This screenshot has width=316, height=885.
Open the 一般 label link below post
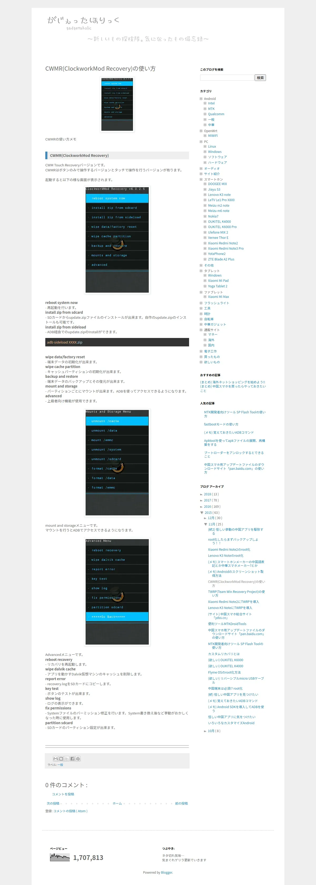point(60,765)
